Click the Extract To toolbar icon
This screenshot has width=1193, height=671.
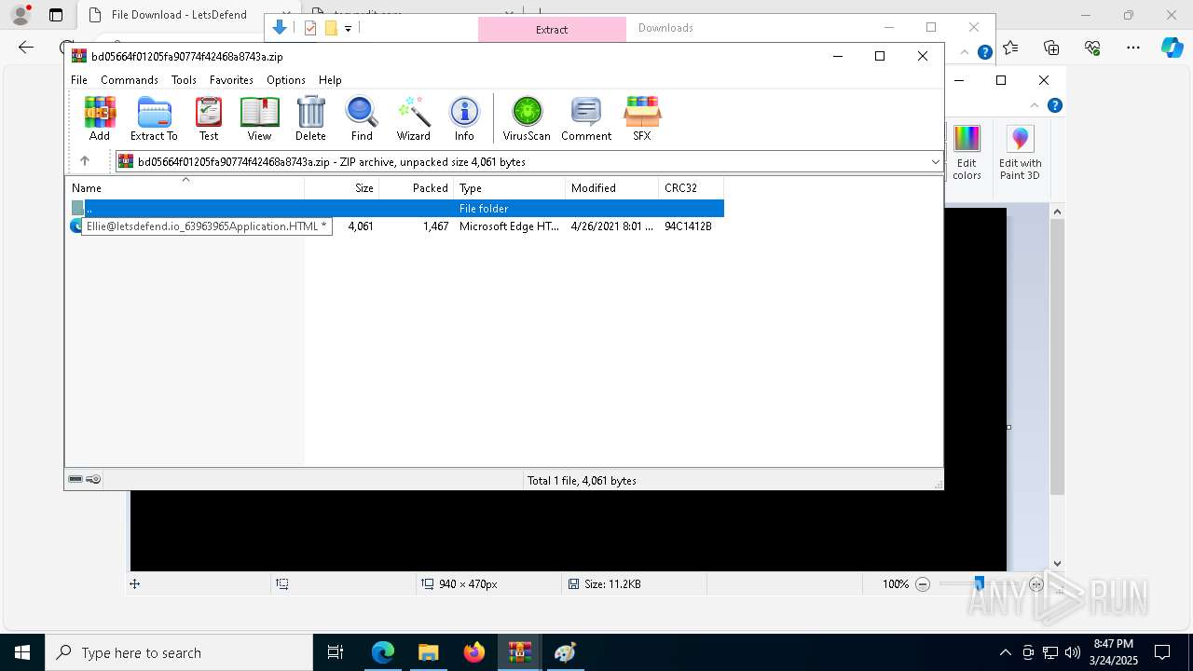pos(154,118)
